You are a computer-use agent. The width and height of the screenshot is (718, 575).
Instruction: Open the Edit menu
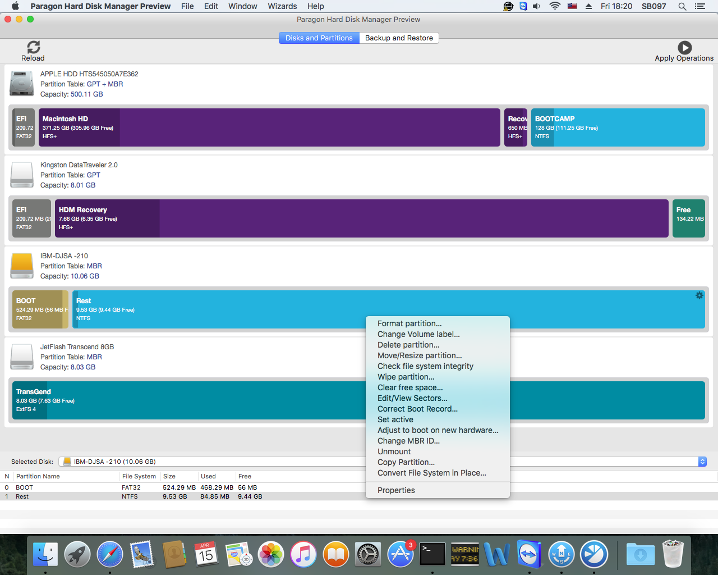click(211, 6)
